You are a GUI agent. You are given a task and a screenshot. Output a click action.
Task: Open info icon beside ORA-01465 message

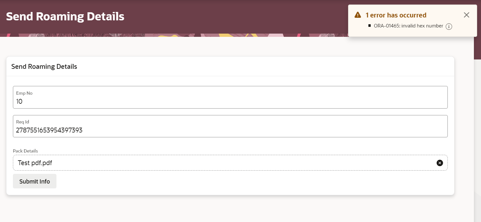[449, 27]
